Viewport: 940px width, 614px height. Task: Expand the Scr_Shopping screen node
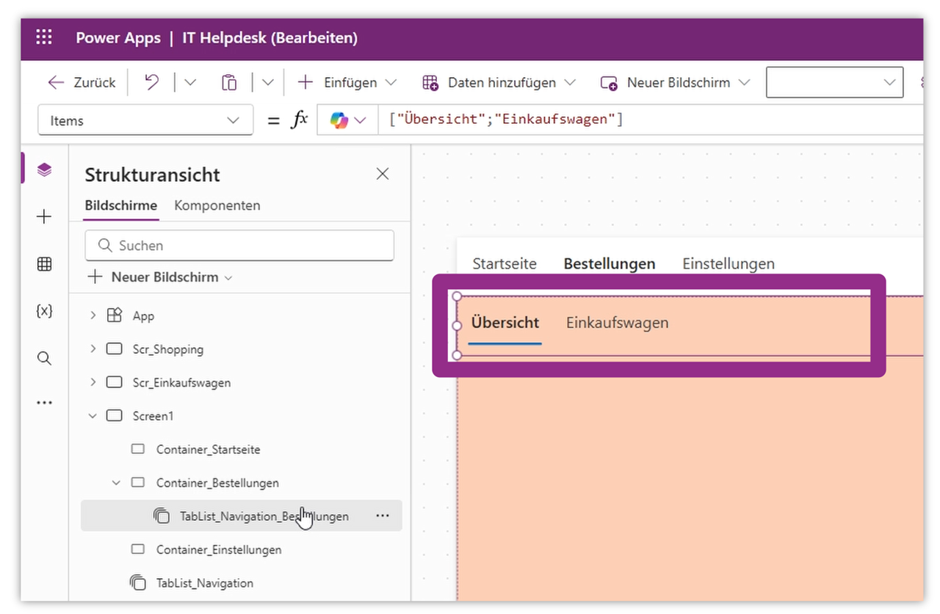(x=93, y=349)
